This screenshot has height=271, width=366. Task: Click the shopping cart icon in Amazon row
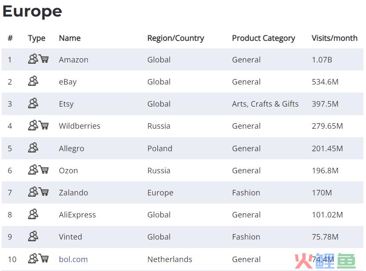pos(44,59)
